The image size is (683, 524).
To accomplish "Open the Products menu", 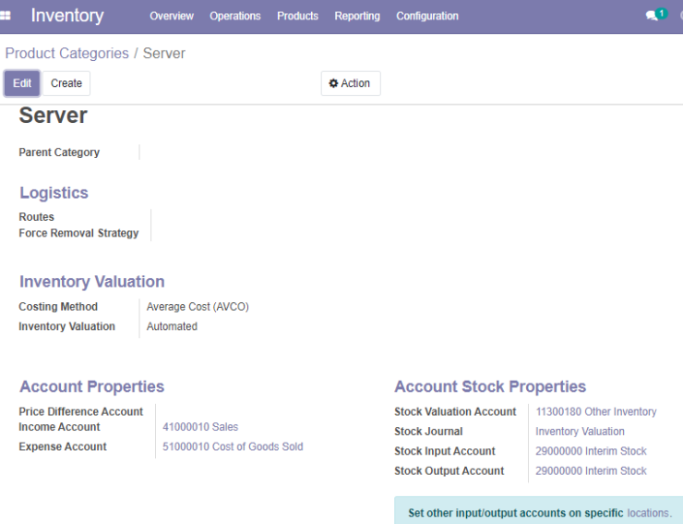I will [x=298, y=16].
